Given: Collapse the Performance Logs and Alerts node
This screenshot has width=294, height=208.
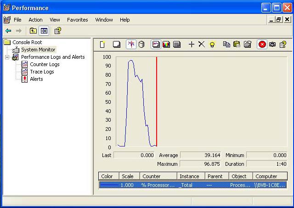Looking at the screenshot, I should click(x=7, y=57).
